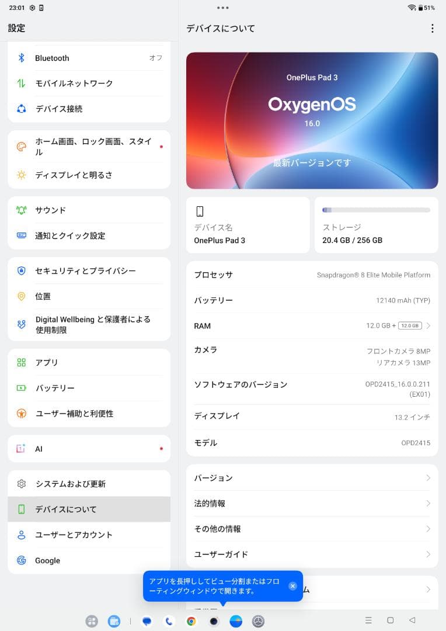The width and height of the screenshot is (446, 631).
Task: Tap the storage usage progress bar
Action: (377, 210)
